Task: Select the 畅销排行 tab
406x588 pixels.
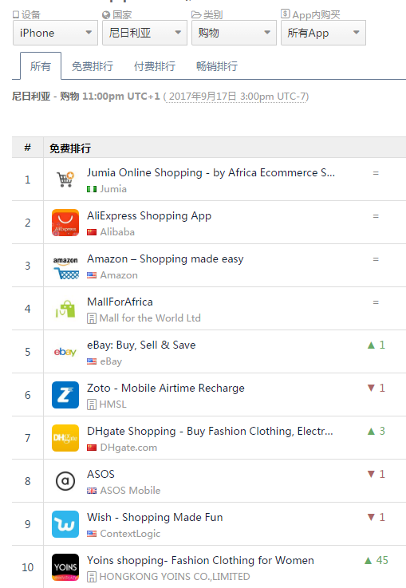Action: (217, 66)
